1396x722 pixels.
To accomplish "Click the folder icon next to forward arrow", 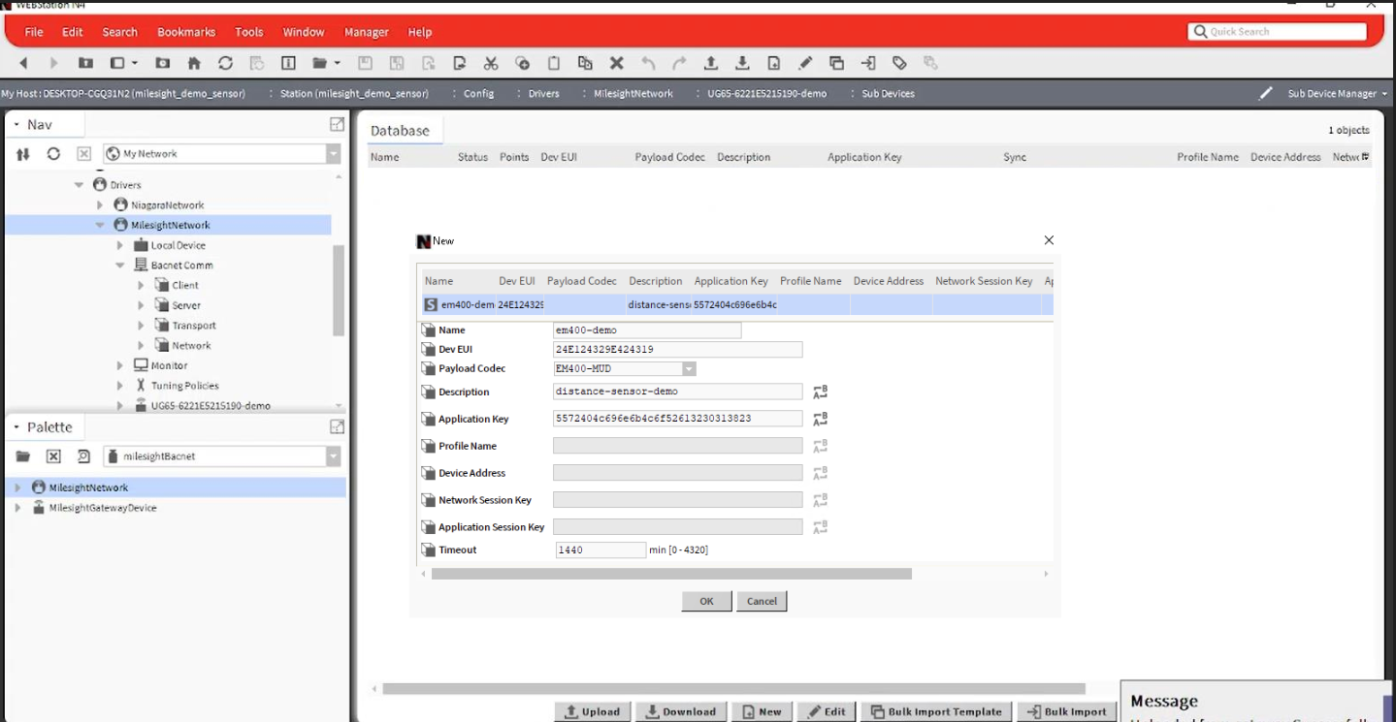I will pyautogui.click(x=86, y=63).
